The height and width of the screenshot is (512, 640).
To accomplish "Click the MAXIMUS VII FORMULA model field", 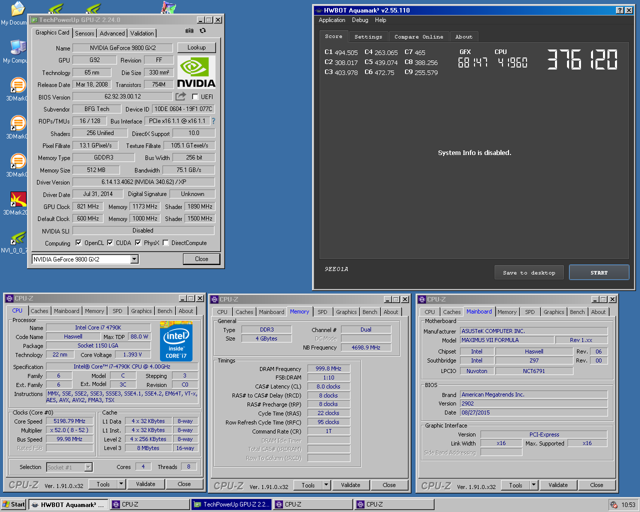I will coord(507,340).
